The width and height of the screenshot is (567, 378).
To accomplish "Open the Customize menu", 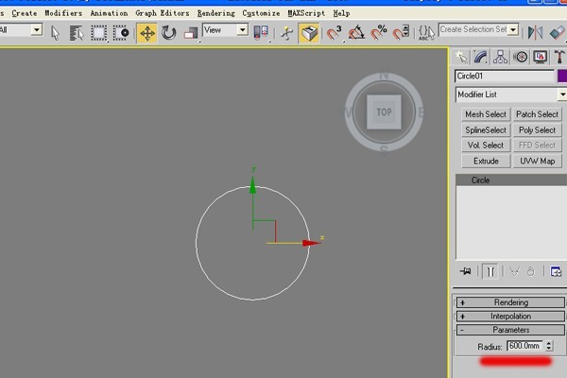I will (261, 13).
